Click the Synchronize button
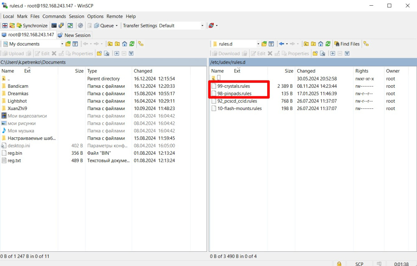This screenshot has height=266, width=417. 31,26
